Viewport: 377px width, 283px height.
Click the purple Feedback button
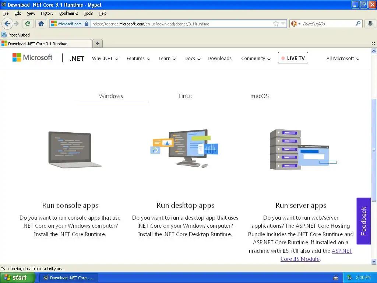(363, 221)
